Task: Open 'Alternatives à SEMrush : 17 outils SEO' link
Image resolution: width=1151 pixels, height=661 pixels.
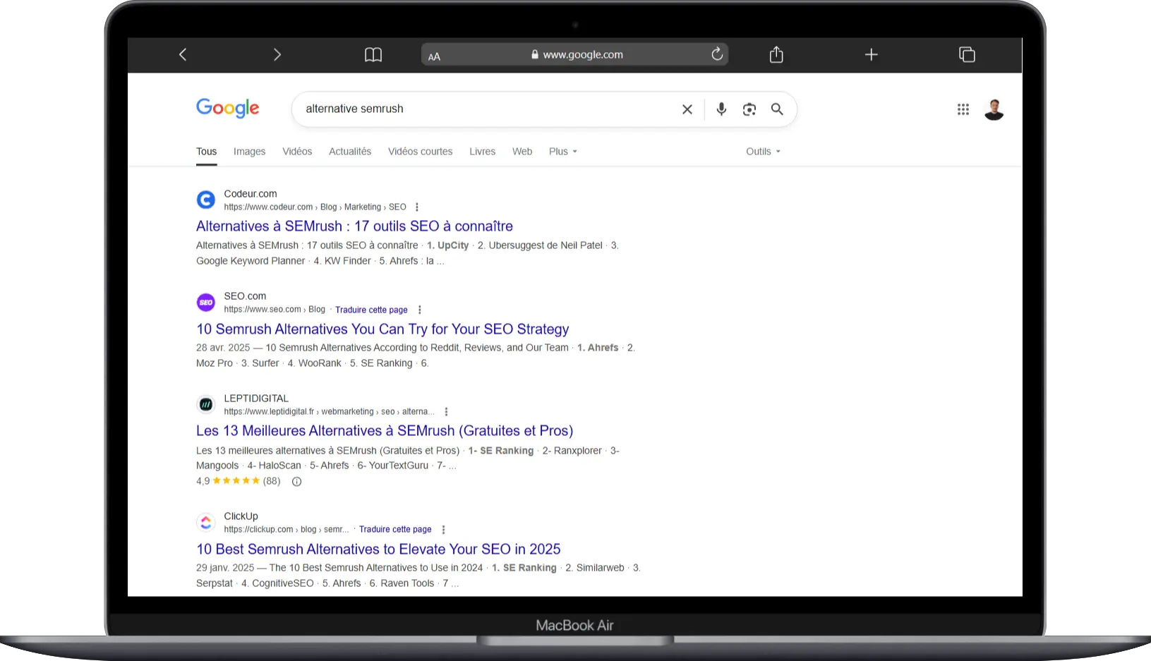Action: [x=354, y=226]
